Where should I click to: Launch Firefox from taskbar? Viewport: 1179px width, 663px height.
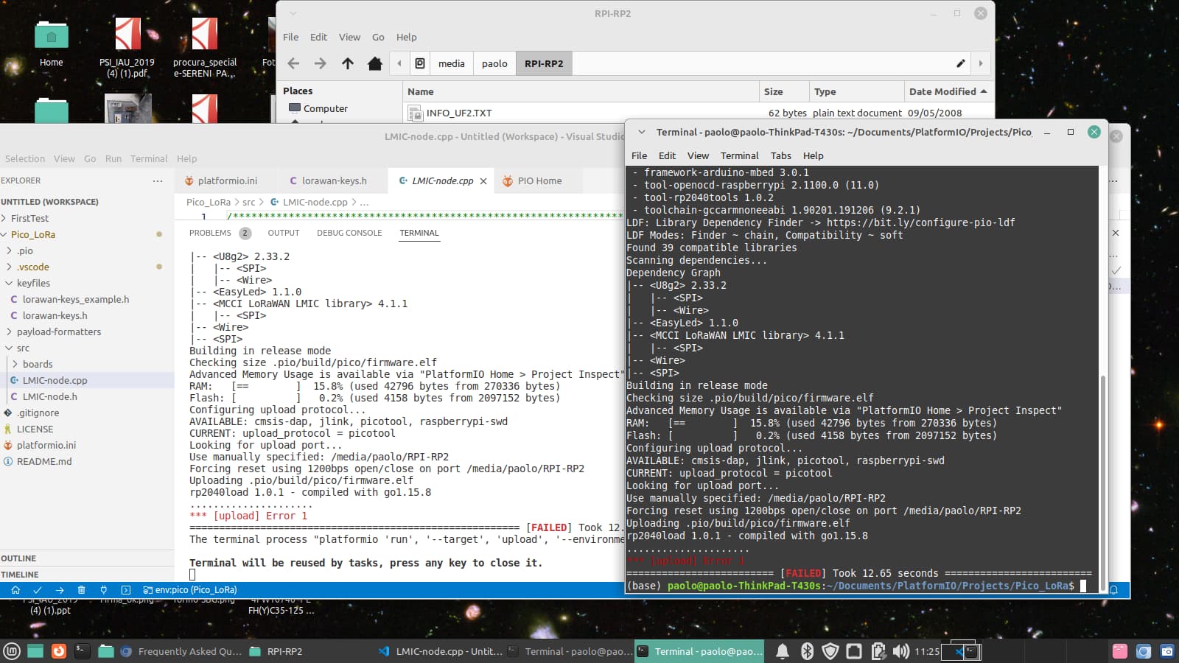pos(59,651)
